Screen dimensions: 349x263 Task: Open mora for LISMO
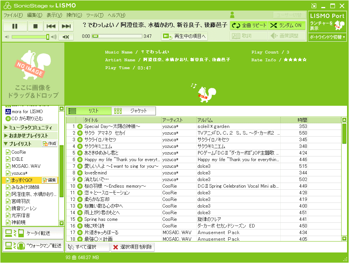(24, 112)
